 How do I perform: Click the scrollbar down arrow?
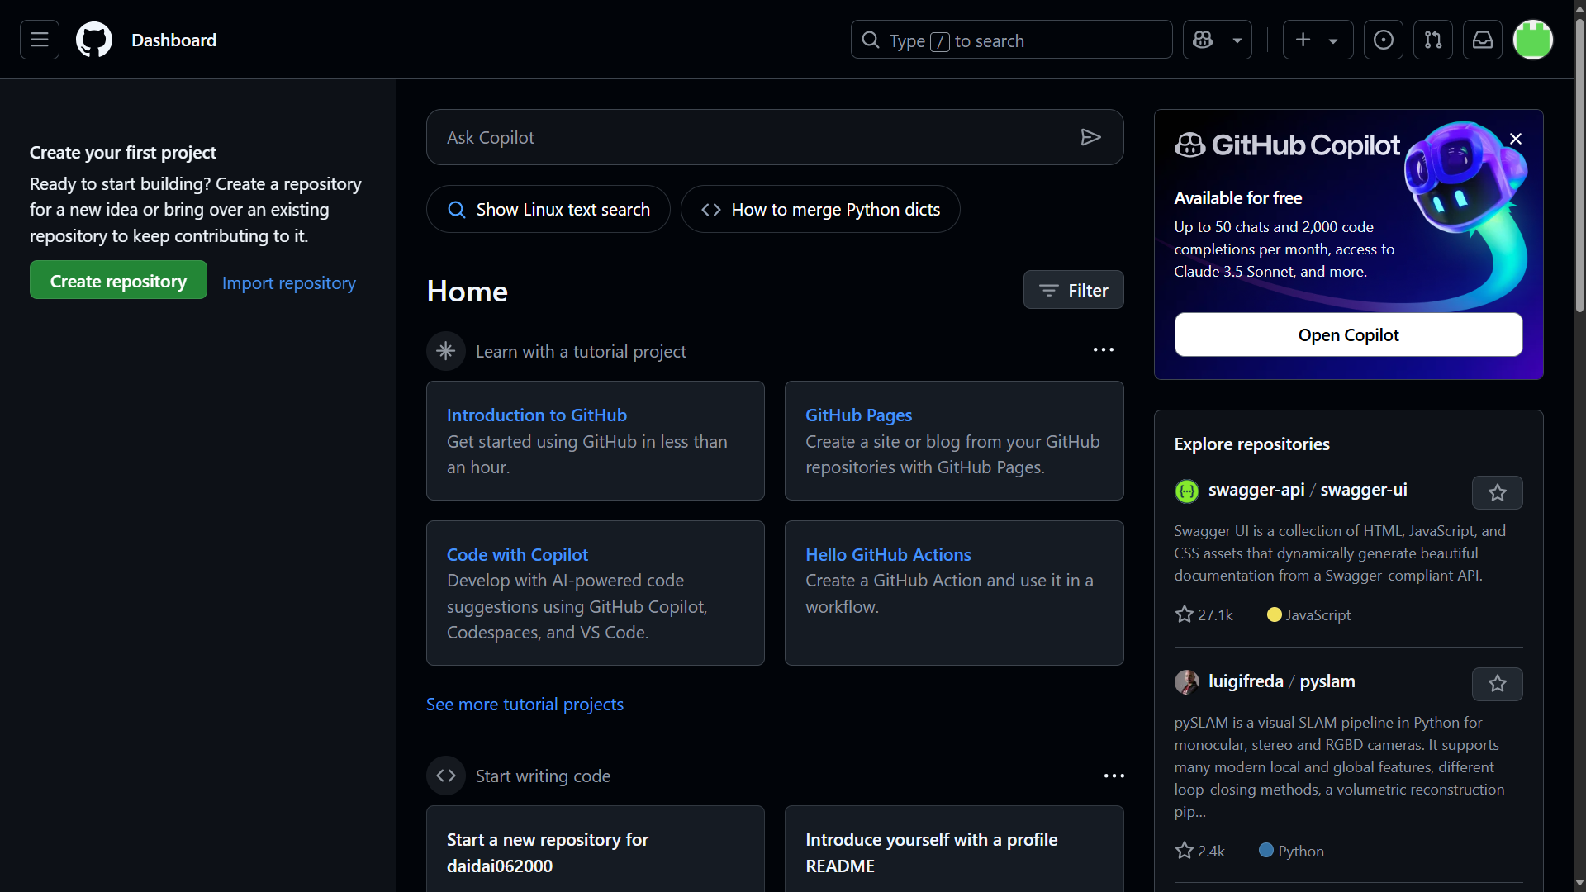point(1579,884)
